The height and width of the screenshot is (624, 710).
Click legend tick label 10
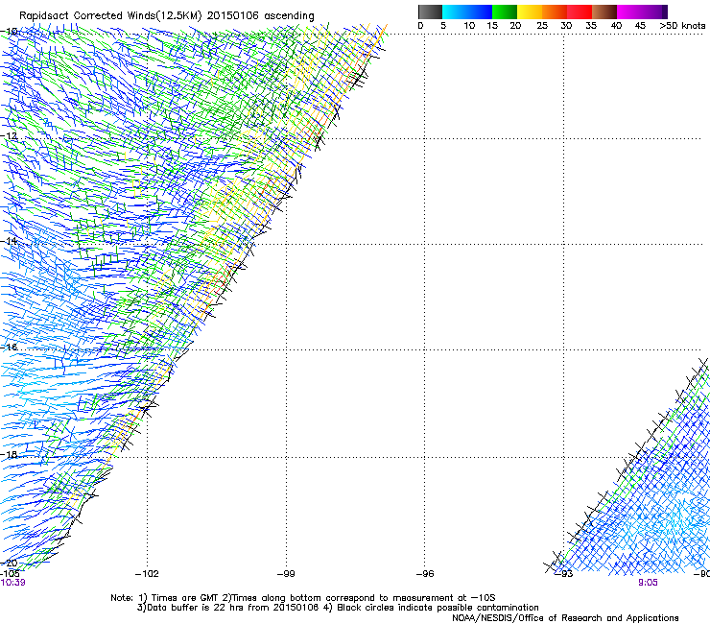[469, 26]
